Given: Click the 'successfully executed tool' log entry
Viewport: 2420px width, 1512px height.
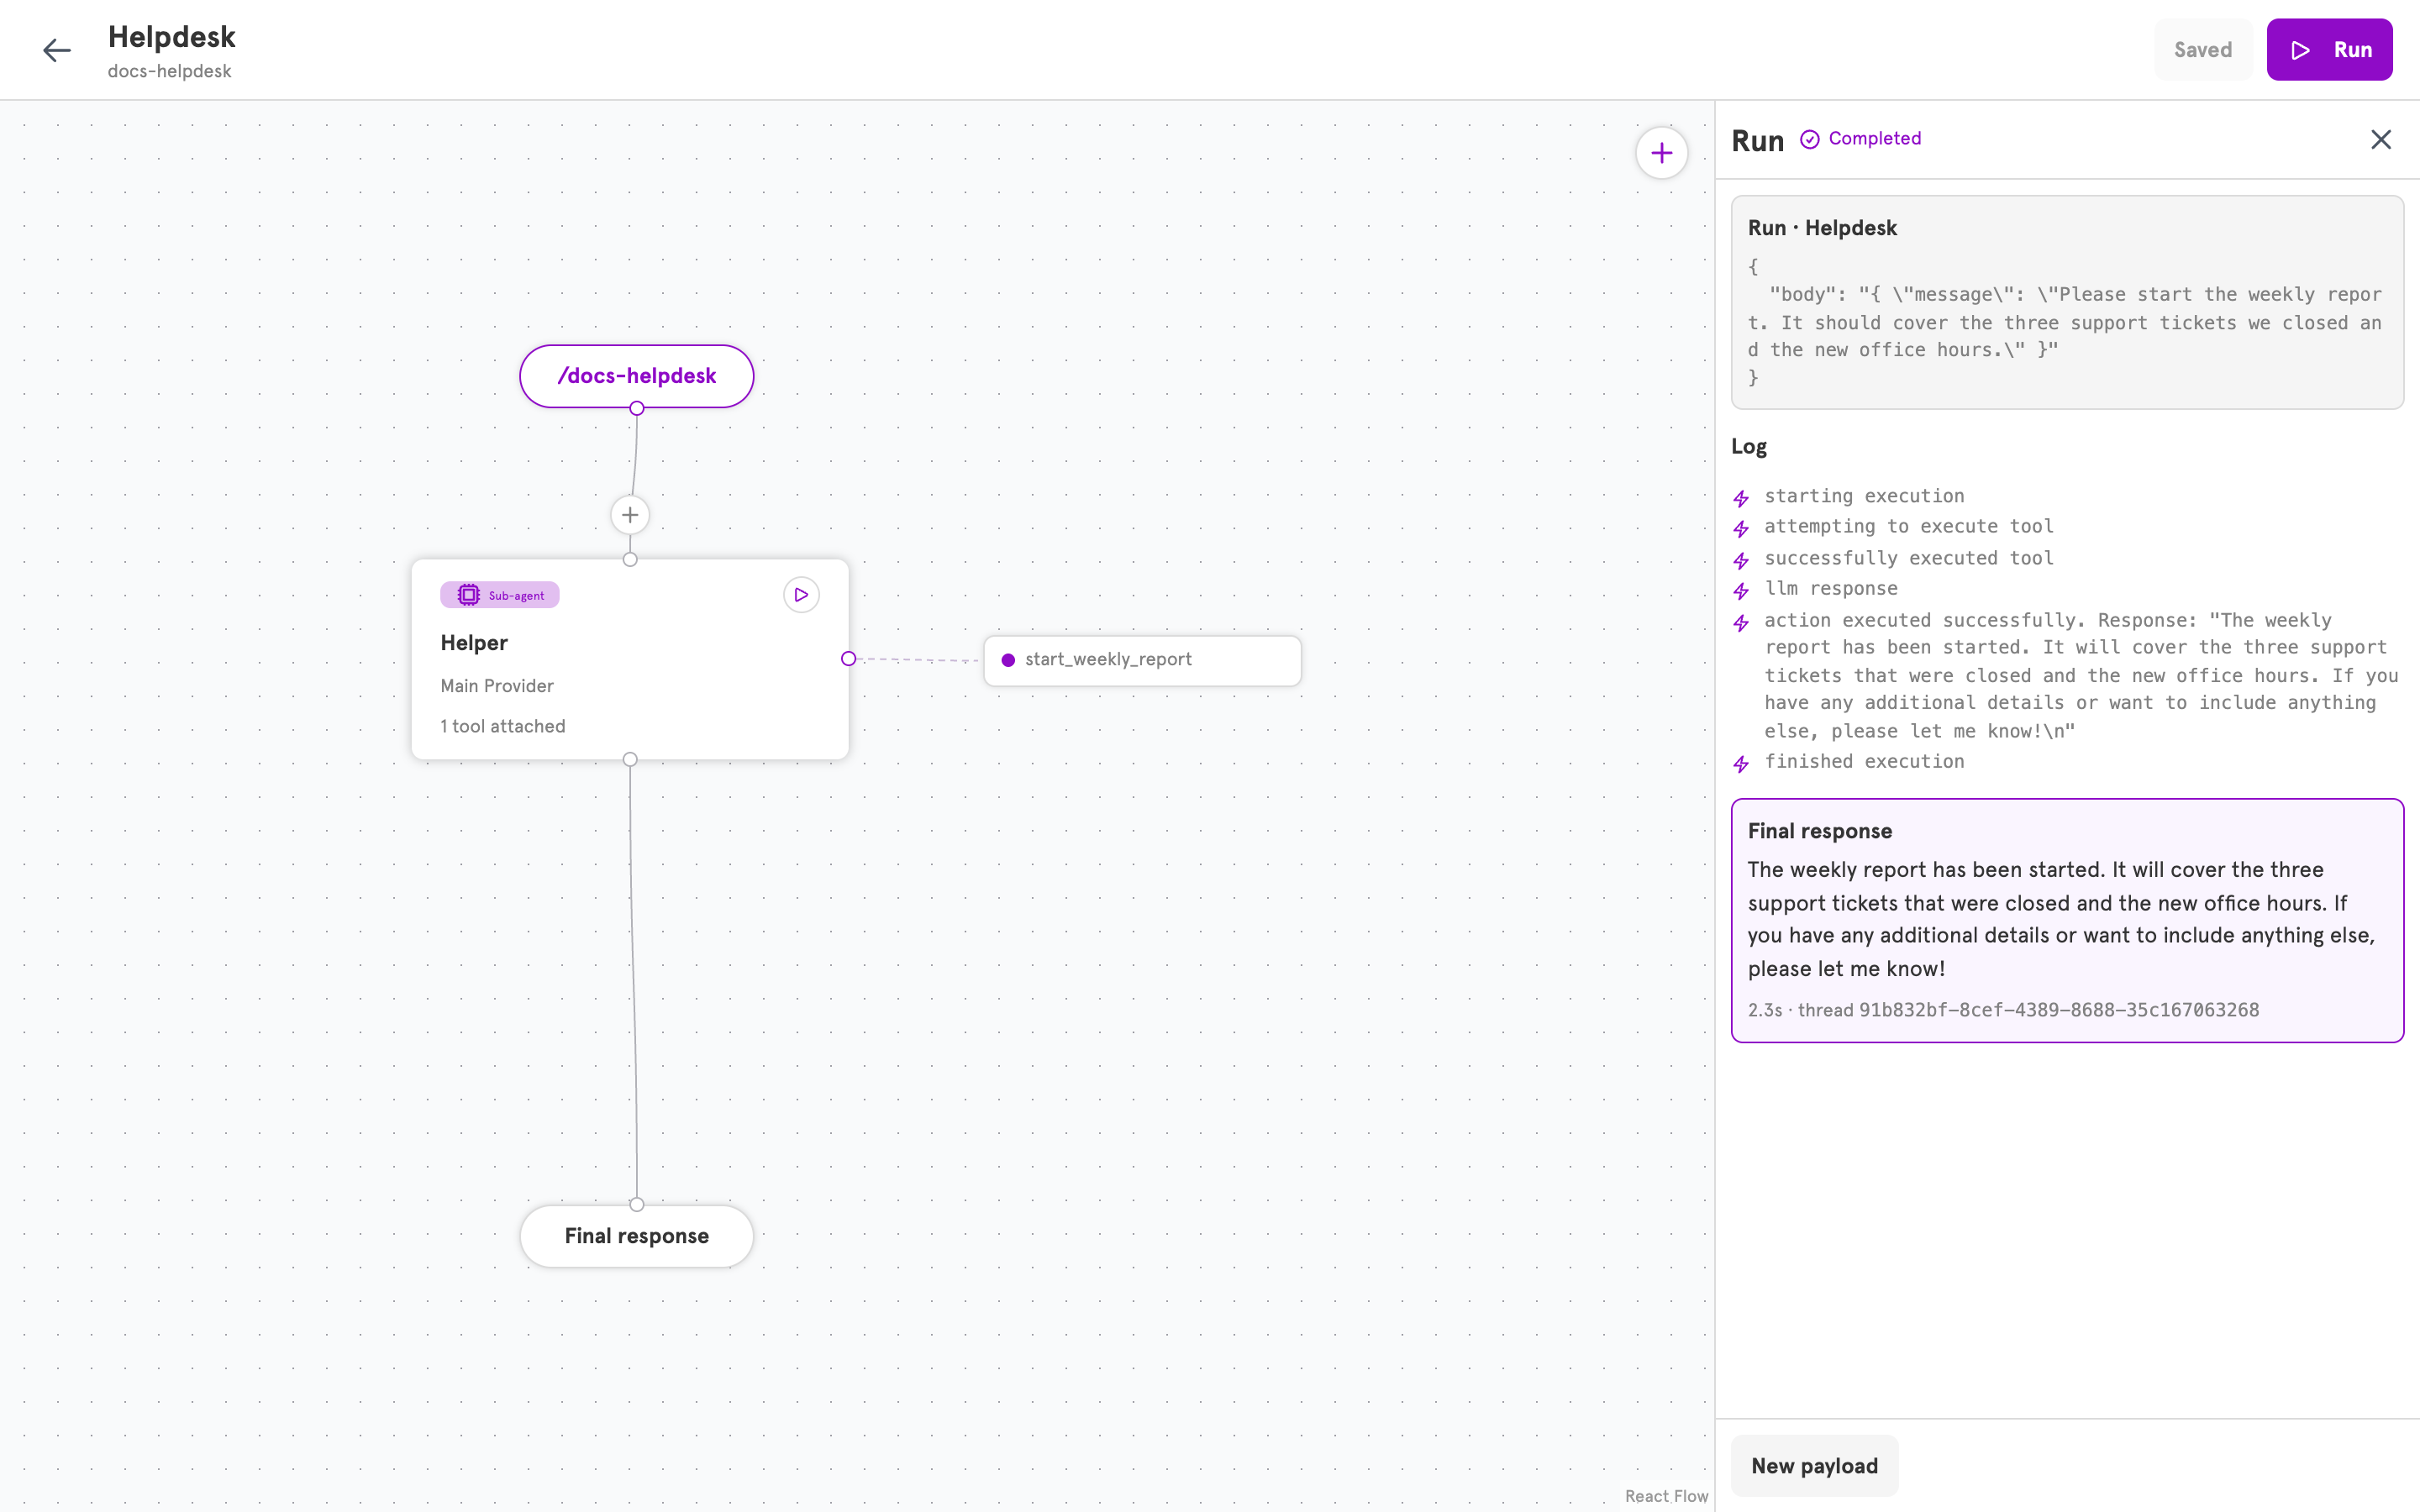Looking at the screenshot, I should [1909, 558].
